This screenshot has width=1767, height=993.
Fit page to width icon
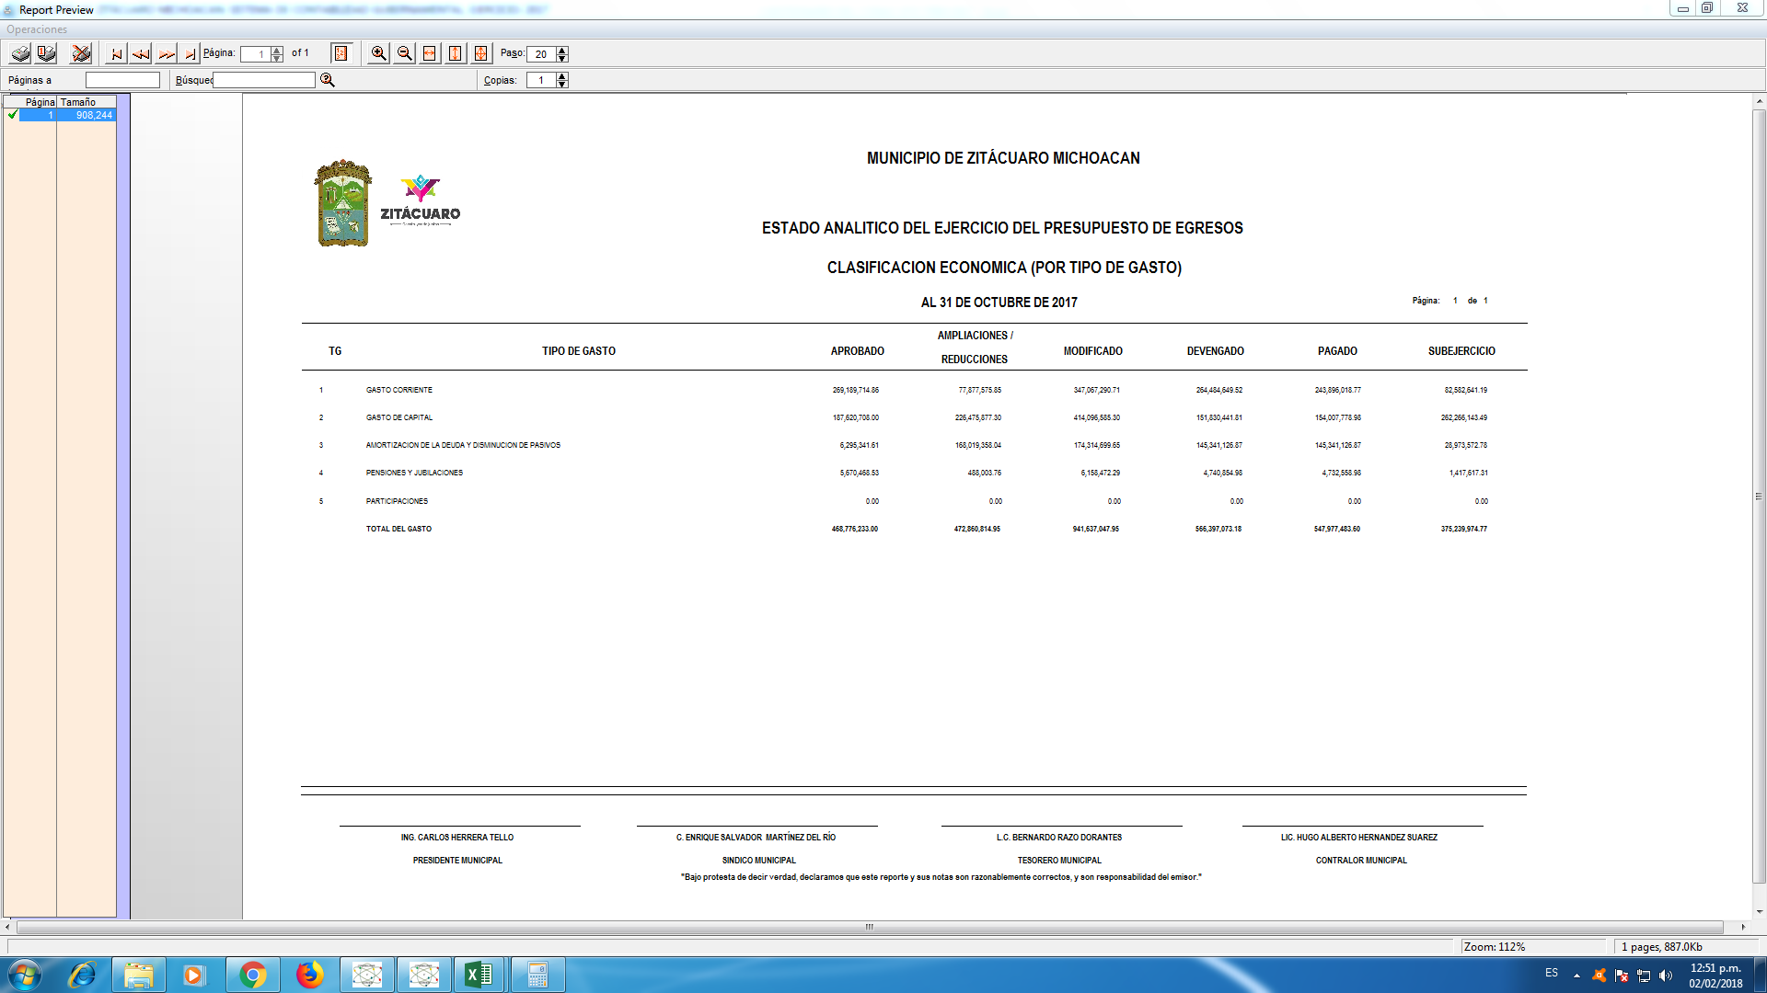pos(430,53)
